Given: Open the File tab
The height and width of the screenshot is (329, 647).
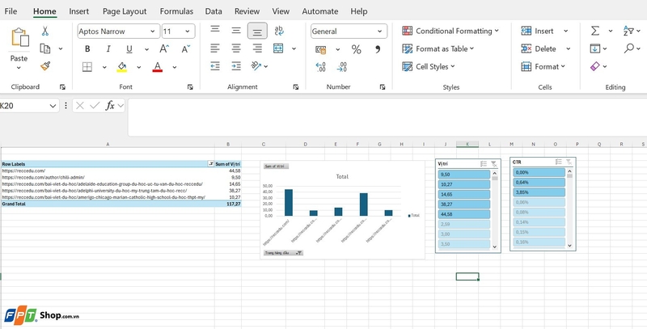Looking at the screenshot, I should click(11, 11).
